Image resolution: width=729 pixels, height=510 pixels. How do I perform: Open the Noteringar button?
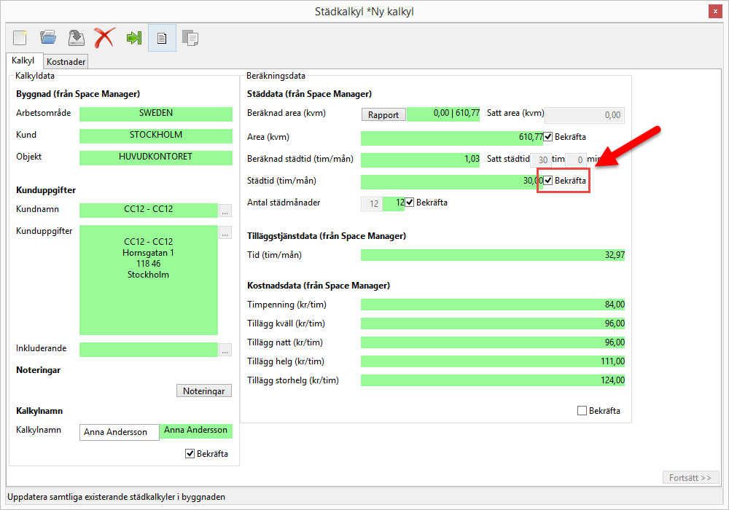click(203, 391)
